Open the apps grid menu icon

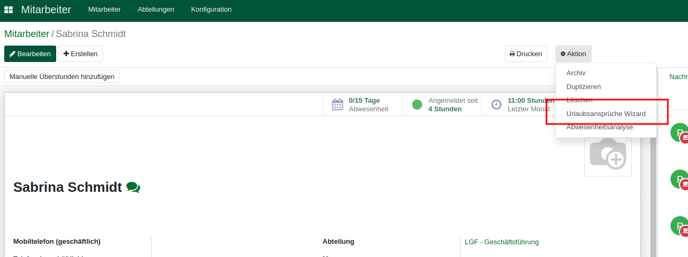click(8, 10)
